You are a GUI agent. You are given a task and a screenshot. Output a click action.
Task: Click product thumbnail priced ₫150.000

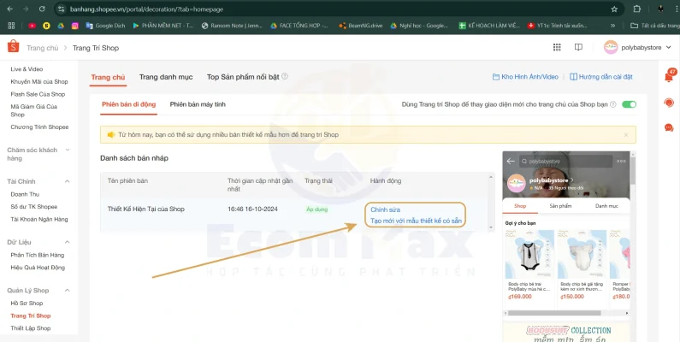click(x=582, y=255)
